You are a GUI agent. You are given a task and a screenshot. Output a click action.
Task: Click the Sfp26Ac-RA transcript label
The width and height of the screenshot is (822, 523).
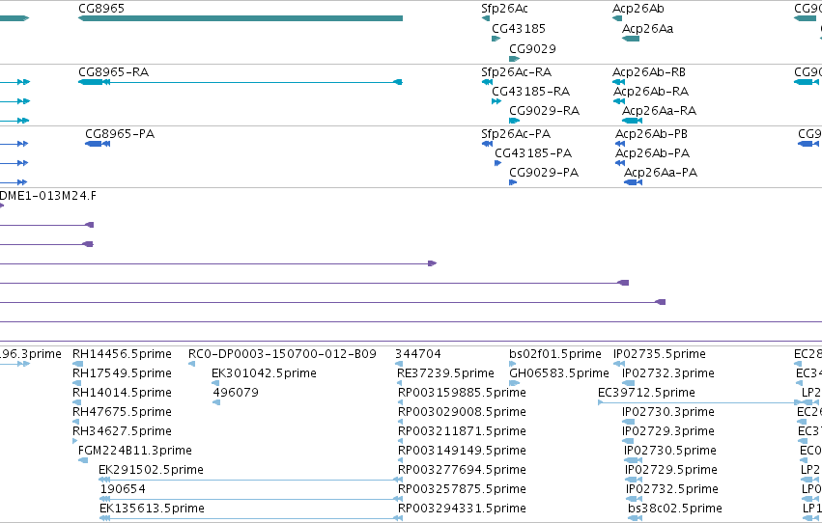[x=517, y=72]
